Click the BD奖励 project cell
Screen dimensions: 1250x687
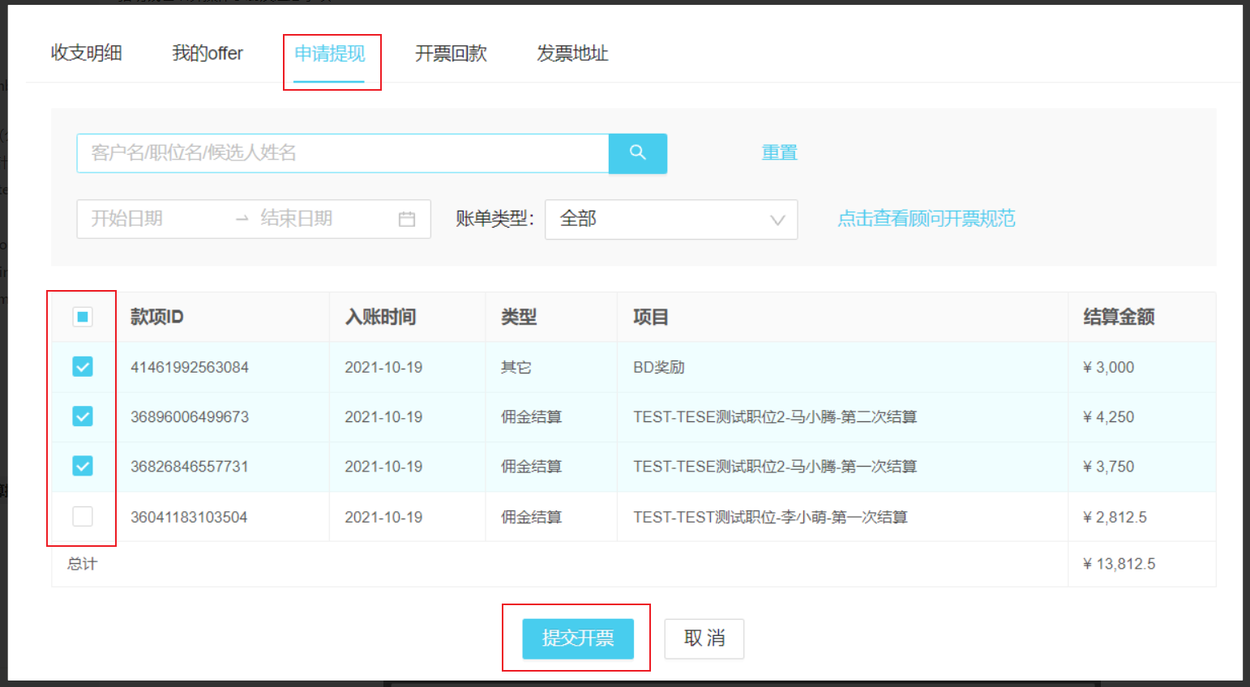(x=659, y=367)
